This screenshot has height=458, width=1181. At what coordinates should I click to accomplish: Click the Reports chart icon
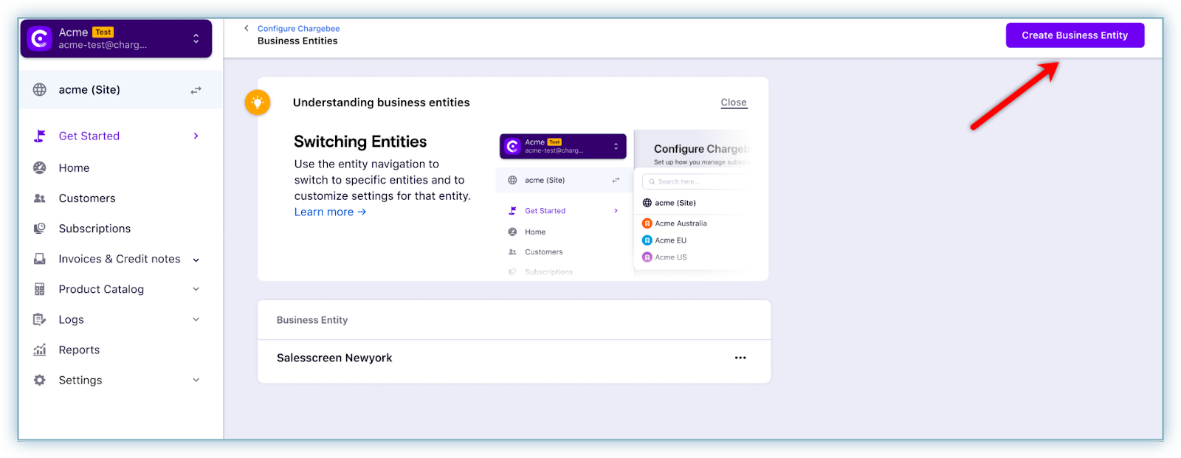(x=40, y=350)
